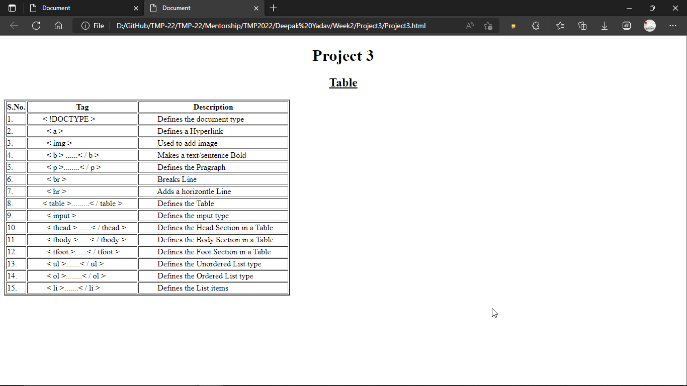The width and height of the screenshot is (687, 386).
Task: Click serial number 1. cell
Action: coord(16,119)
